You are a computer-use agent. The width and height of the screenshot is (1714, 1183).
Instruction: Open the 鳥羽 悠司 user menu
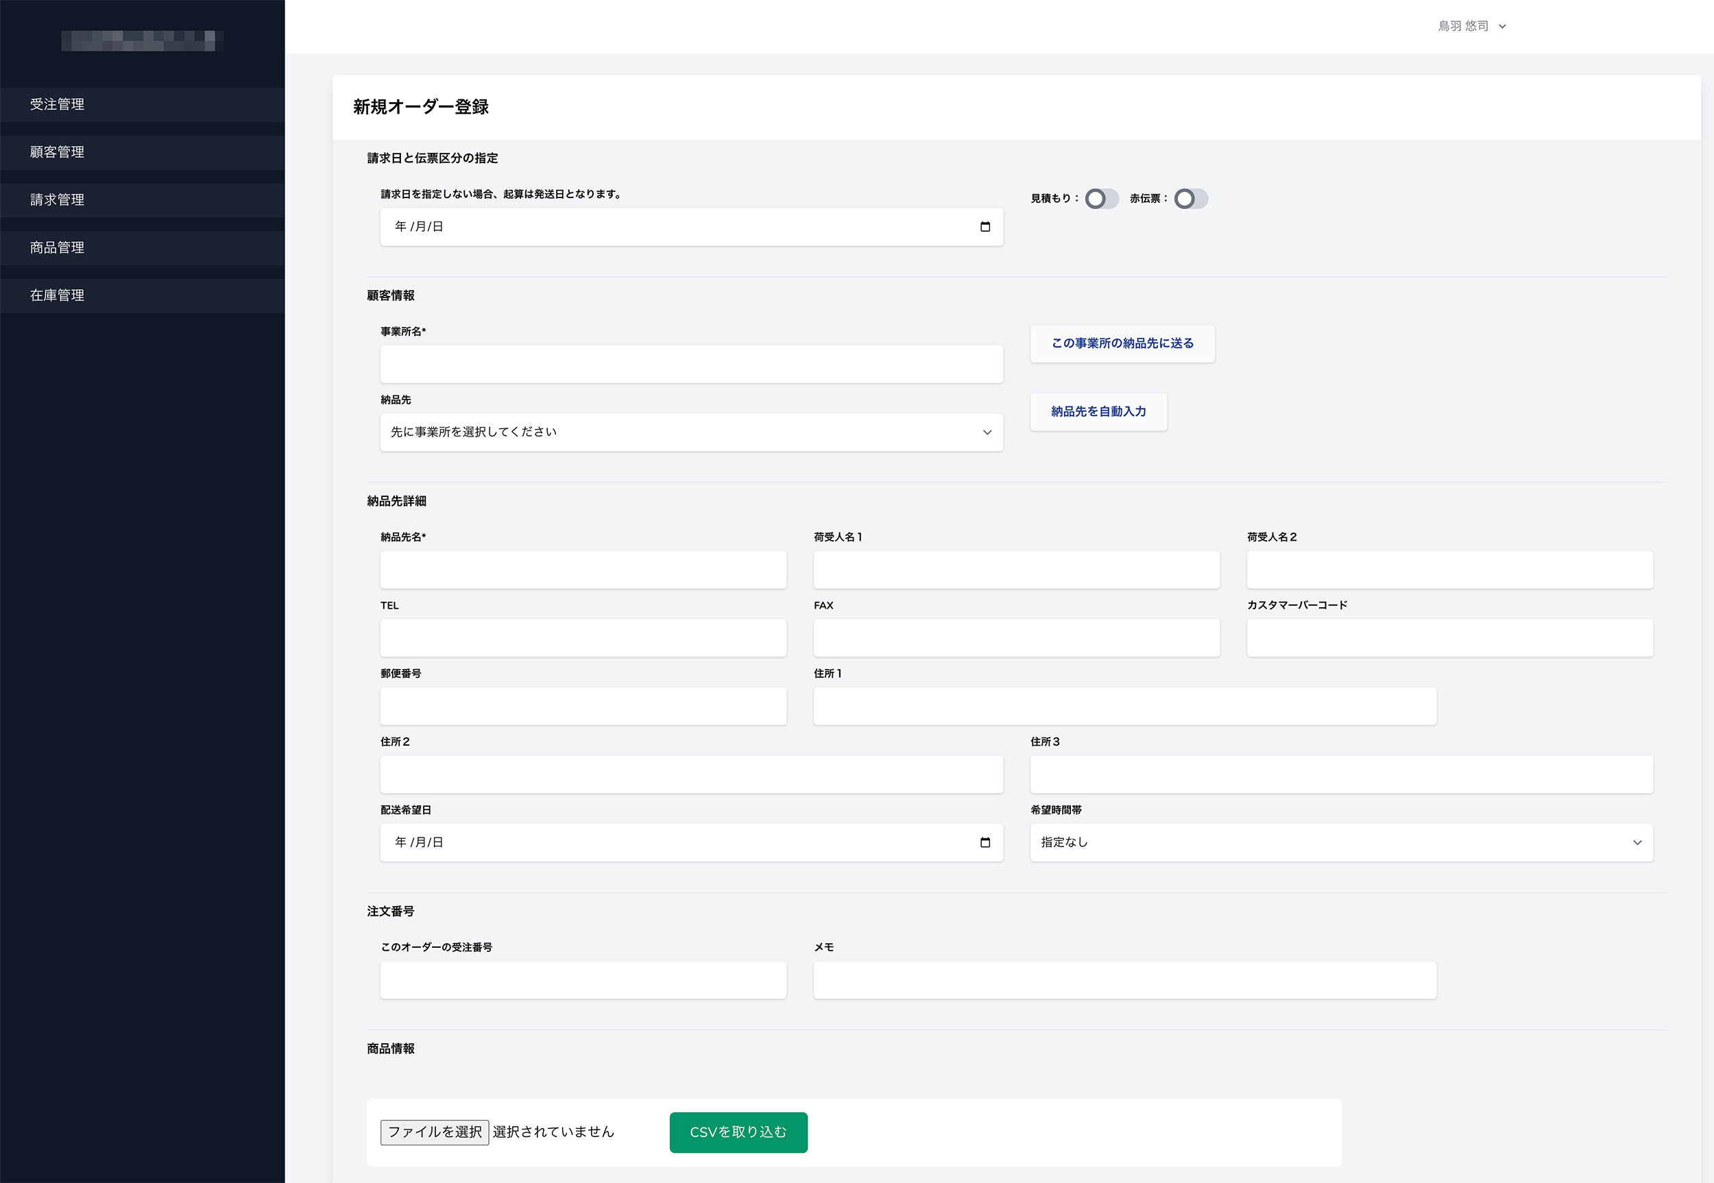(x=1462, y=27)
